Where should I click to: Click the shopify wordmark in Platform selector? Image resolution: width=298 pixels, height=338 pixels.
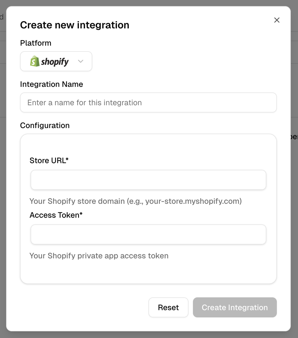[x=55, y=62]
